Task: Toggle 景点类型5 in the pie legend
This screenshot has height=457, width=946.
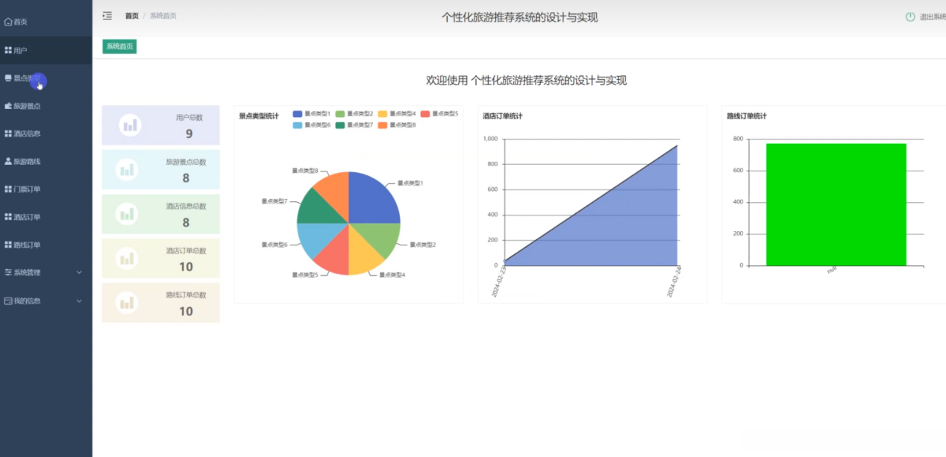Action: click(439, 114)
